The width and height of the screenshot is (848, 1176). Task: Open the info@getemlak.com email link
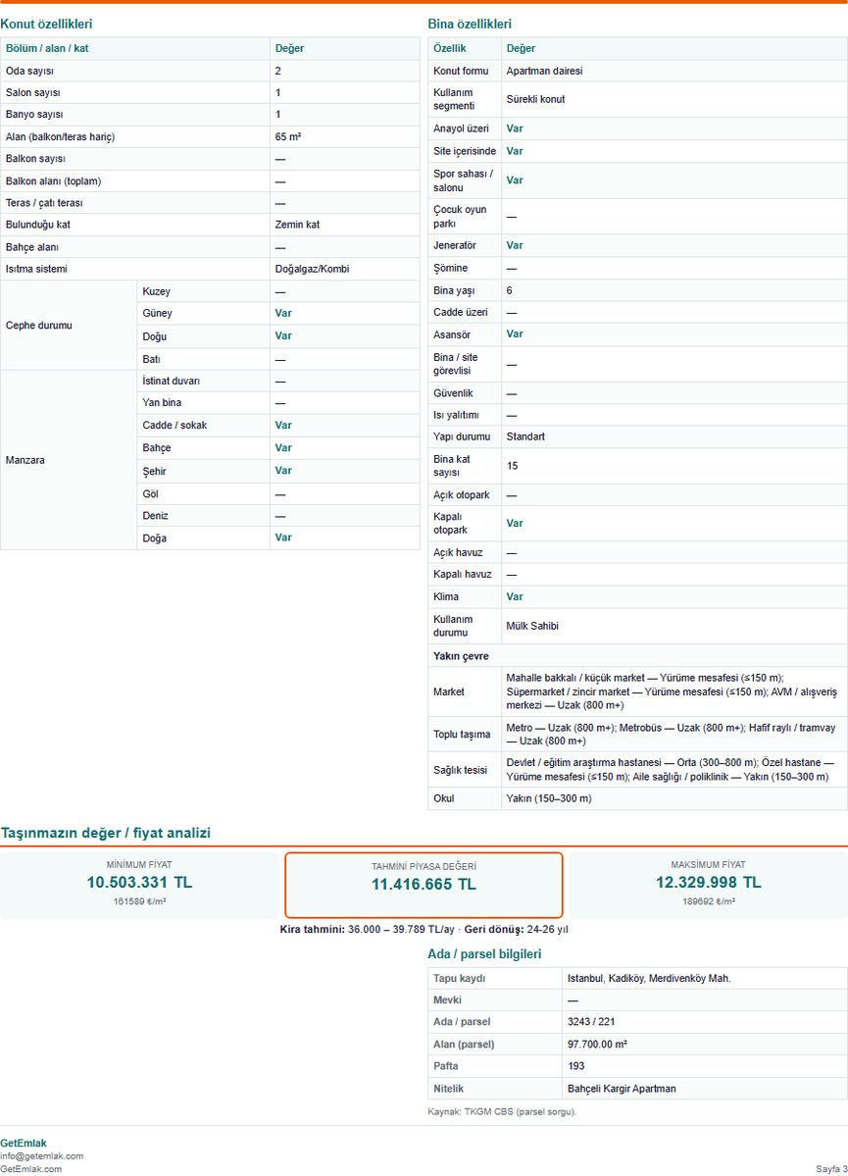click(x=42, y=1155)
